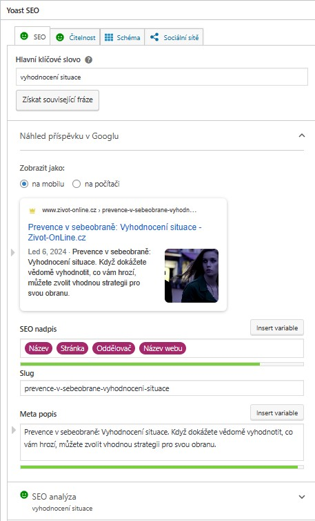Select the na počítači radio button

tap(77, 184)
